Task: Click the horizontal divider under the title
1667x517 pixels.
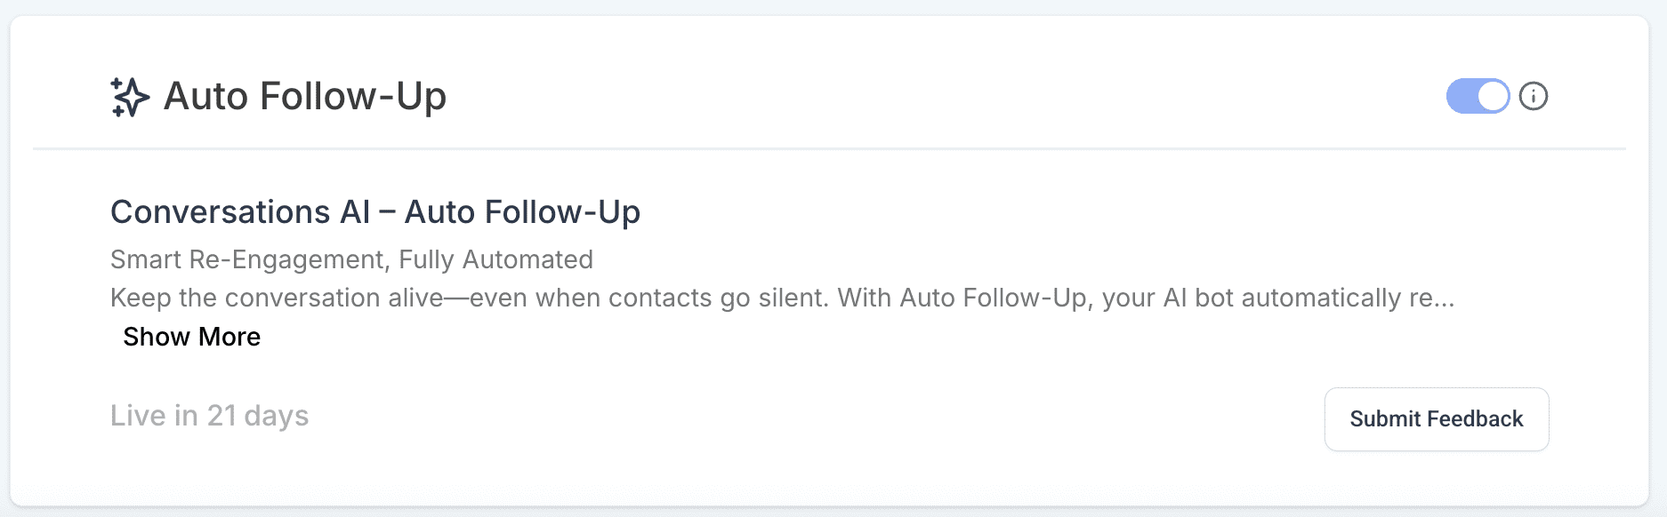Action: (829, 148)
